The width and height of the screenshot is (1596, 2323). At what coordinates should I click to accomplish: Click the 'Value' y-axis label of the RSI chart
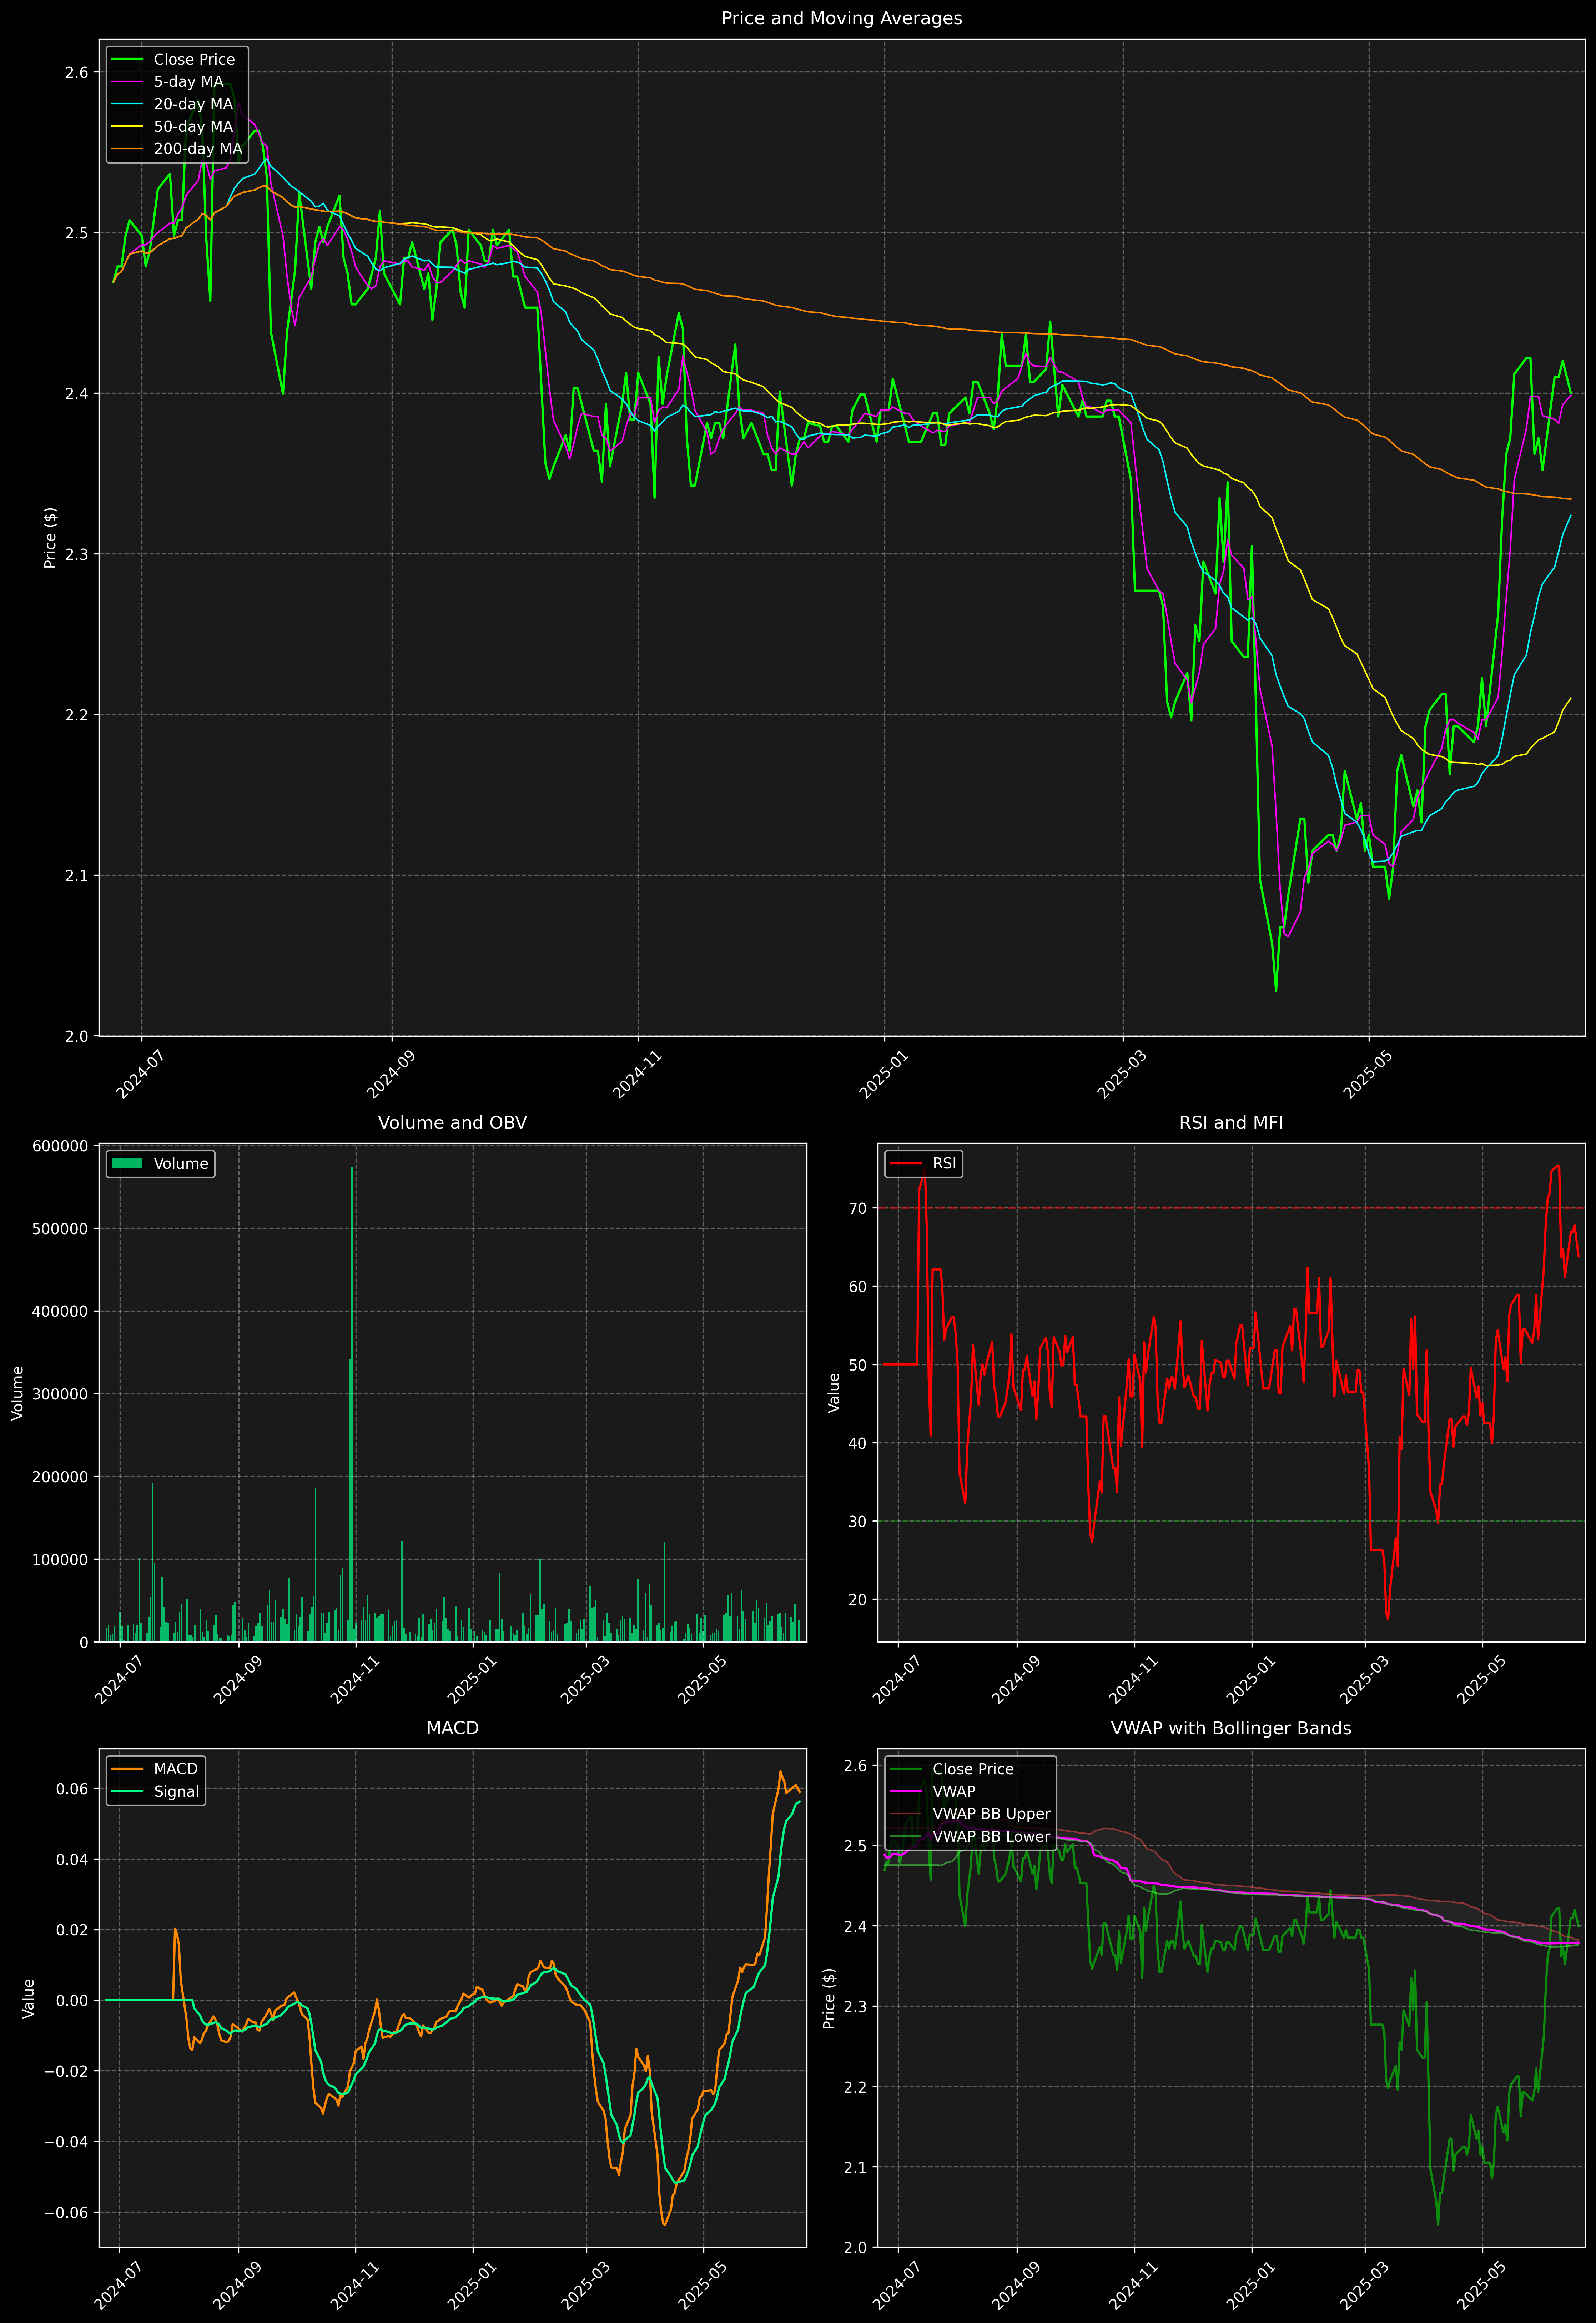[834, 1393]
